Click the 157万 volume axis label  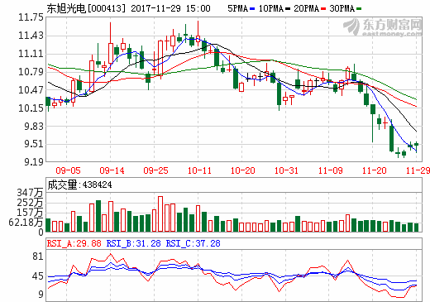point(30,213)
